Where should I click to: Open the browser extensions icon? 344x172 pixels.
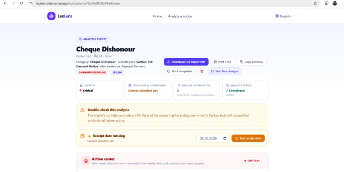pyautogui.click(x=327, y=3)
